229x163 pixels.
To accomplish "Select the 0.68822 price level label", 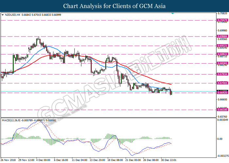I will (222, 54).
